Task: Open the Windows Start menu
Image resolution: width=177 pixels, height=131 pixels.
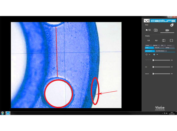Action: click(x=2, y=113)
